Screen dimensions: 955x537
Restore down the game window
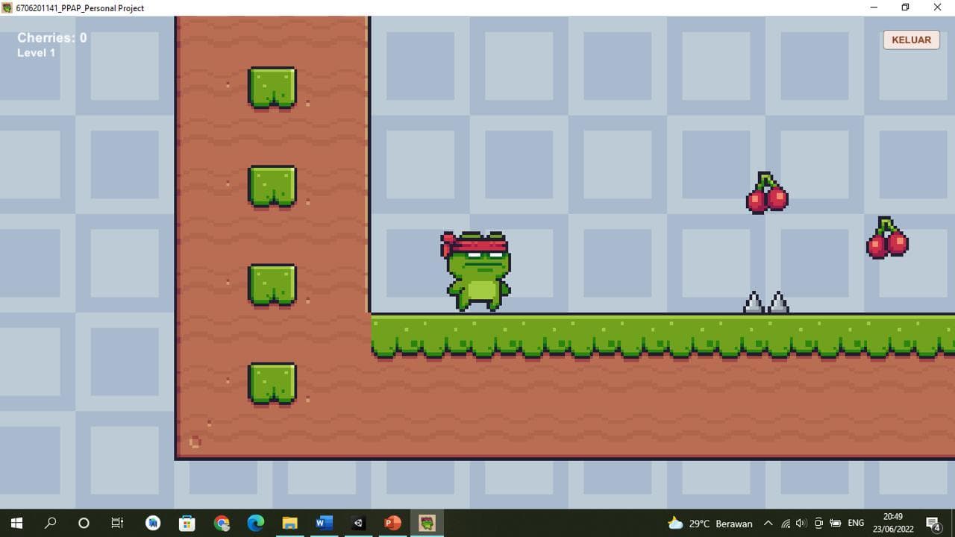(905, 7)
